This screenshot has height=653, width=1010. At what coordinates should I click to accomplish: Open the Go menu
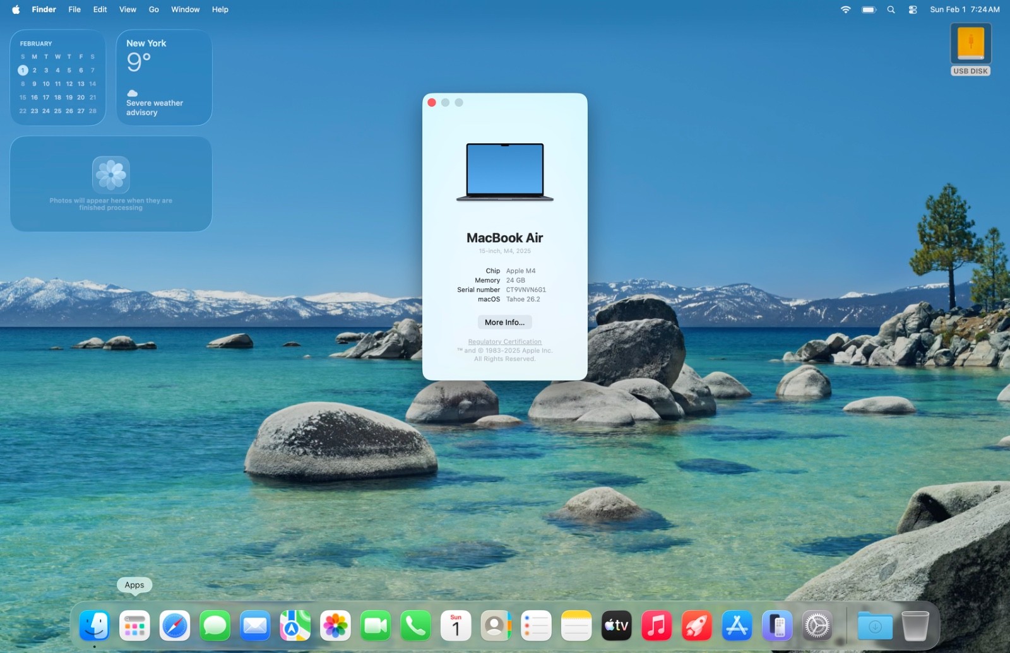(x=154, y=9)
